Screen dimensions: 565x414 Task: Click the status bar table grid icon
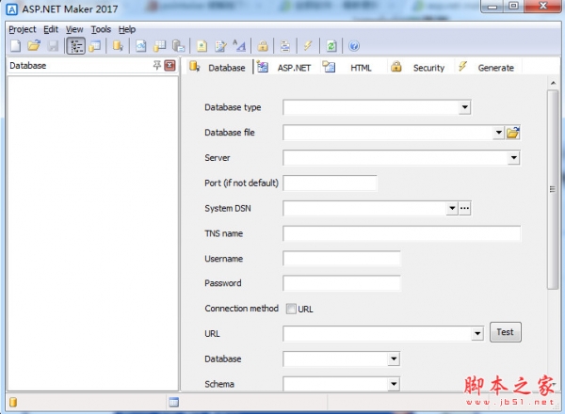click(x=173, y=402)
